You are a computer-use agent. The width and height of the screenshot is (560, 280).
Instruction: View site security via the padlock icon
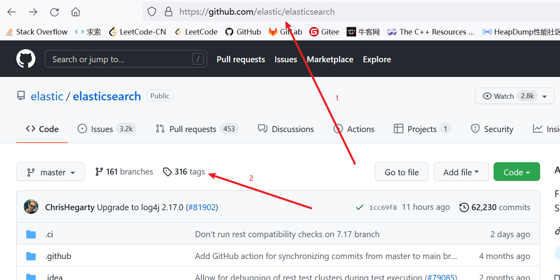click(169, 12)
